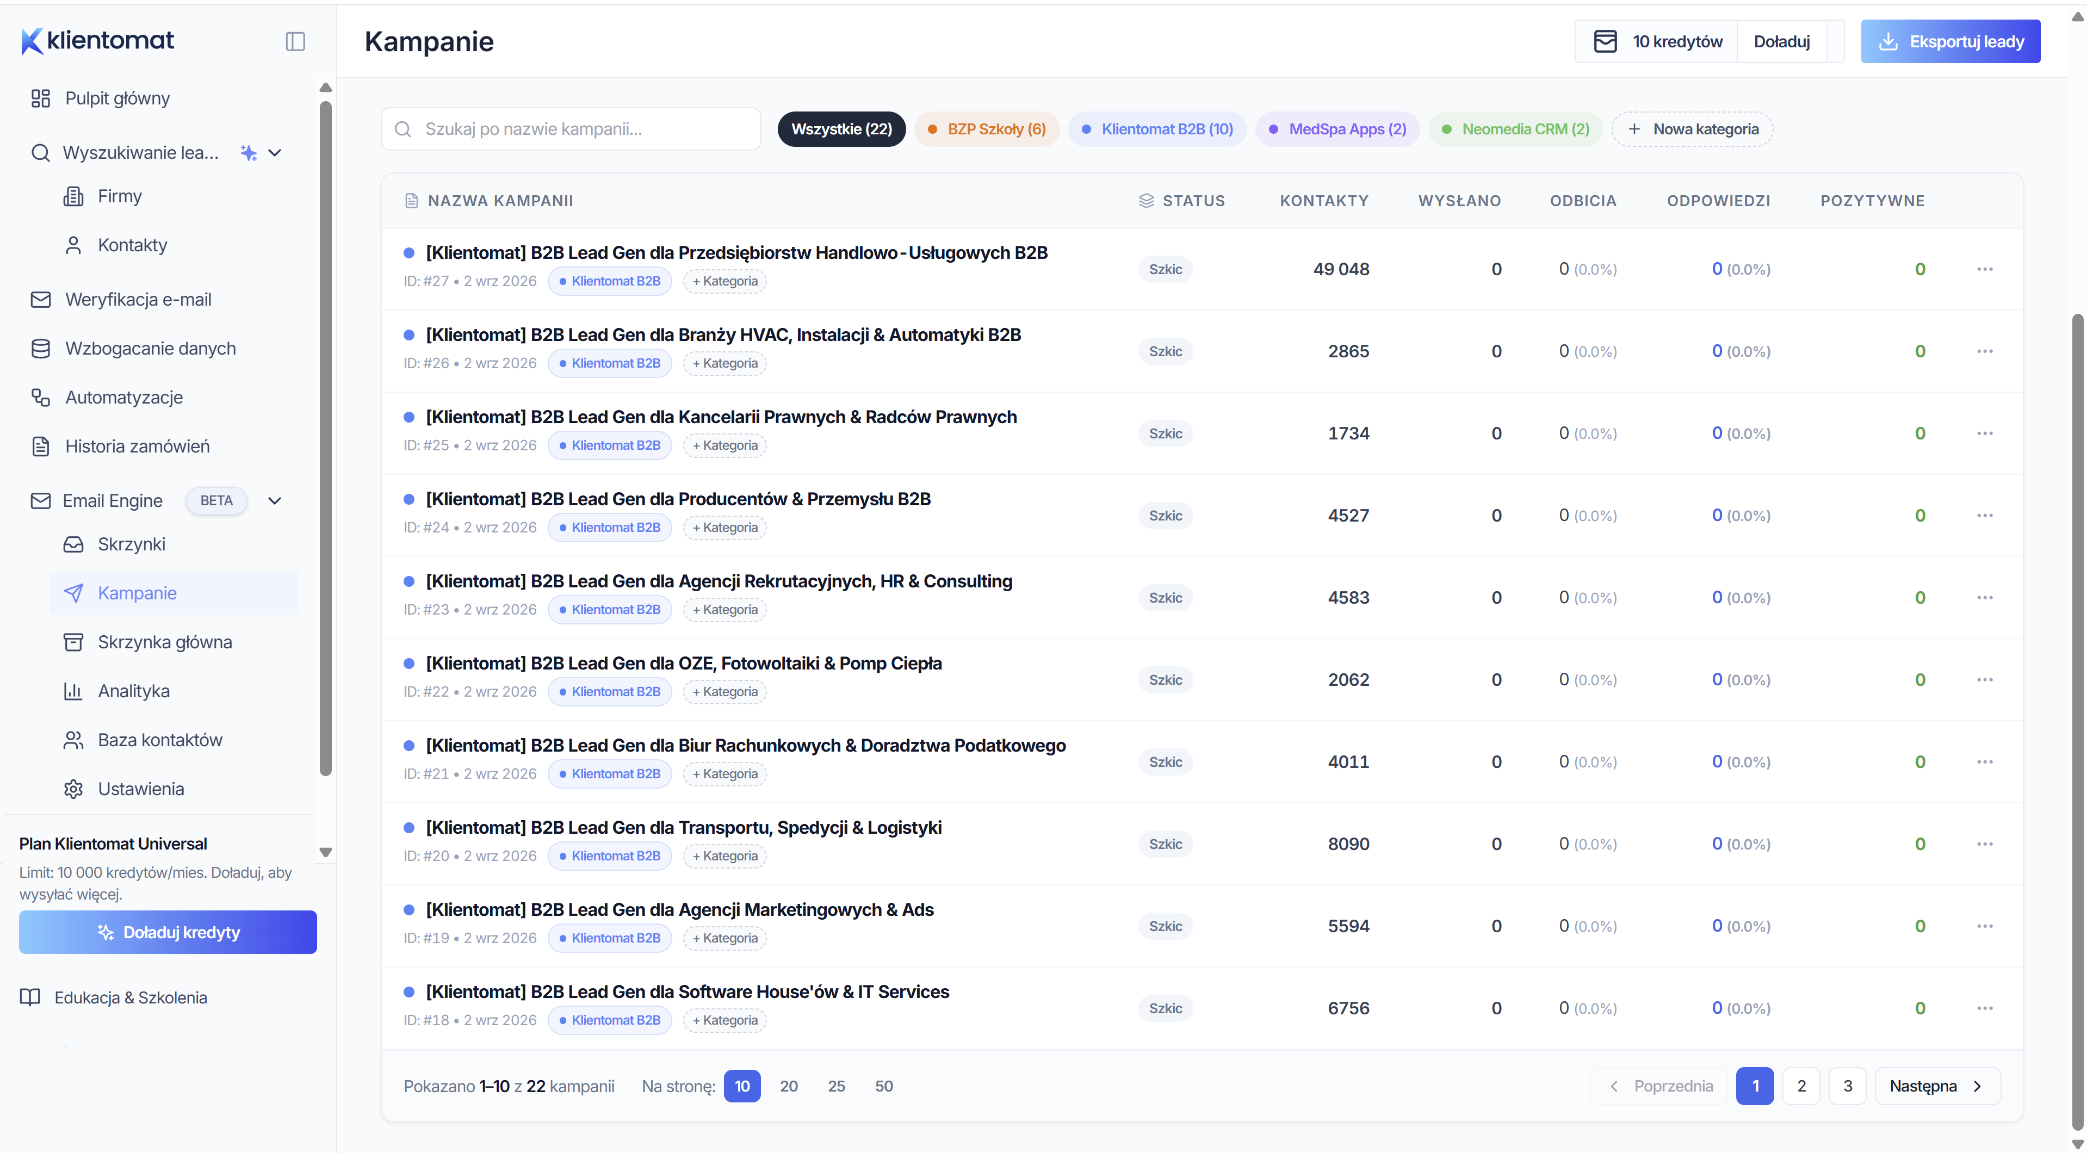Go to page 3
The image size is (2087, 1153).
point(1847,1086)
